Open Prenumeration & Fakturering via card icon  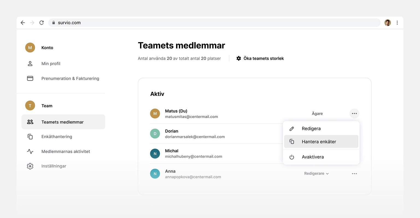(x=30, y=78)
